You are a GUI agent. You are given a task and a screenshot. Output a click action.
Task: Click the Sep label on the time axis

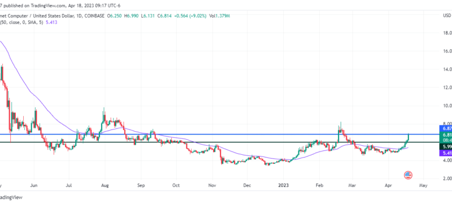(x=141, y=185)
